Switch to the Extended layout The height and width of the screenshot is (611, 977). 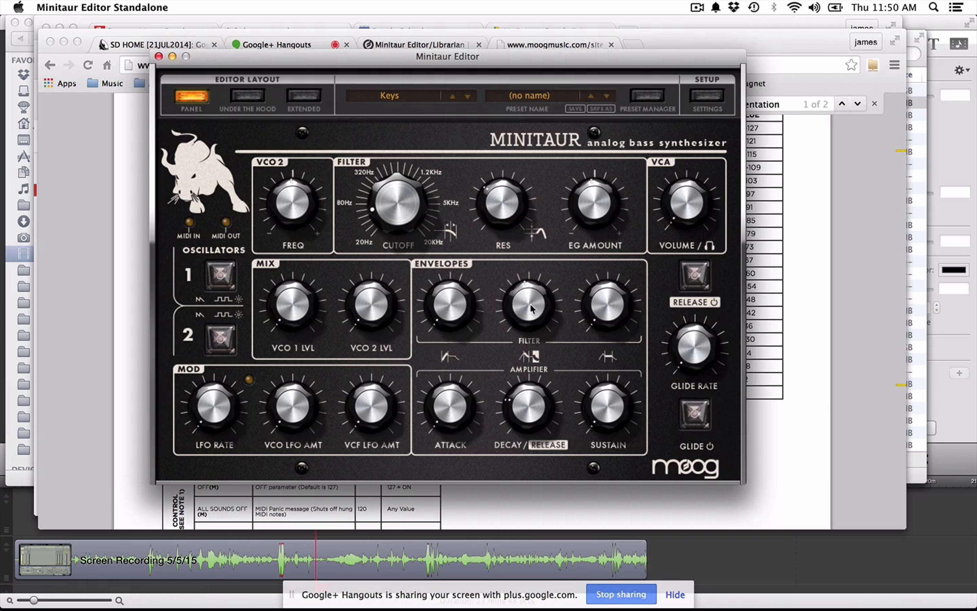(304, 96)
